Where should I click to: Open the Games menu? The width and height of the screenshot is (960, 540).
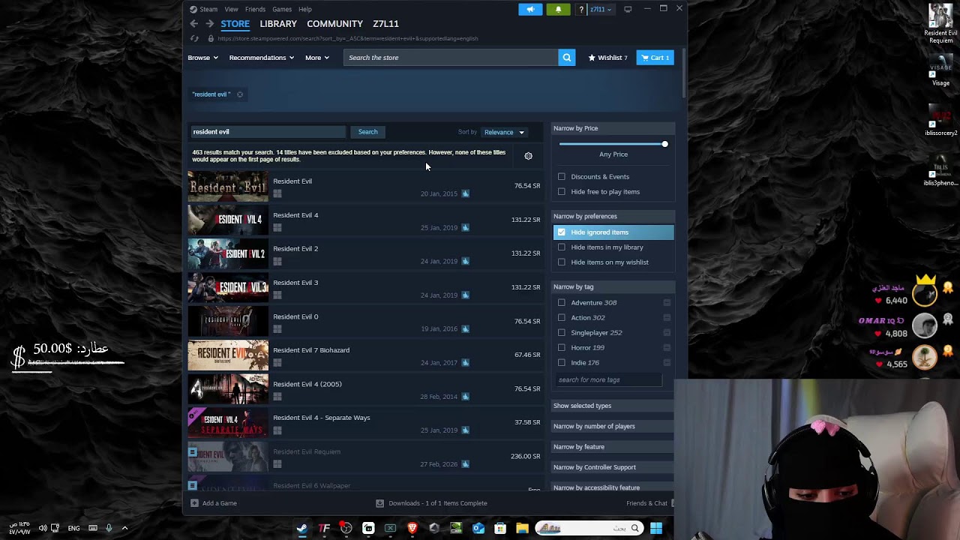point(282,9)
